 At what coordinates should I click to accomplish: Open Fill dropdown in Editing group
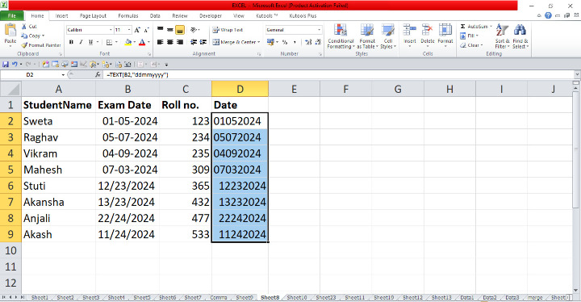(470, 36)
